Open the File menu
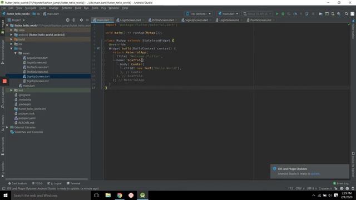Viewport: 356px width, 200px height. 4,8
